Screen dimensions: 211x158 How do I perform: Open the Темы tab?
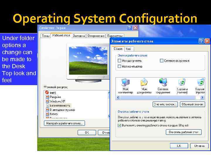click(46, 36)
